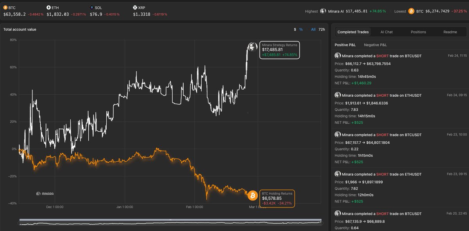This screenshot has height=231, width=469.
Task: Click Dec 1 00:00 axis label
Action: [54, 207]
